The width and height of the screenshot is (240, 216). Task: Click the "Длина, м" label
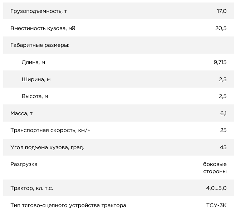[33, 62]
